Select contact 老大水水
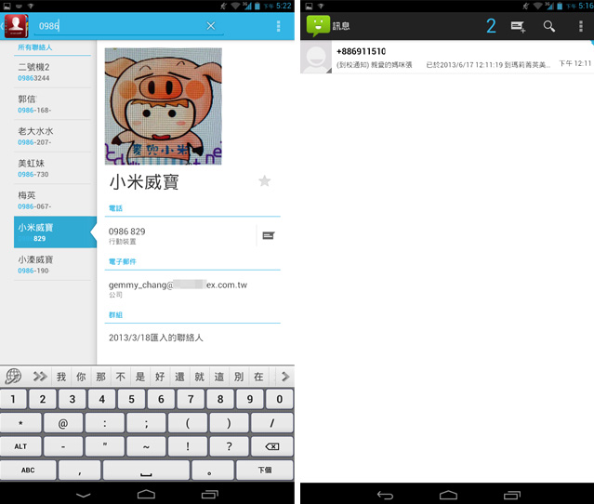The width and height of the screenshot is (594, 504). pyautogui.click(x=53, y=137)
